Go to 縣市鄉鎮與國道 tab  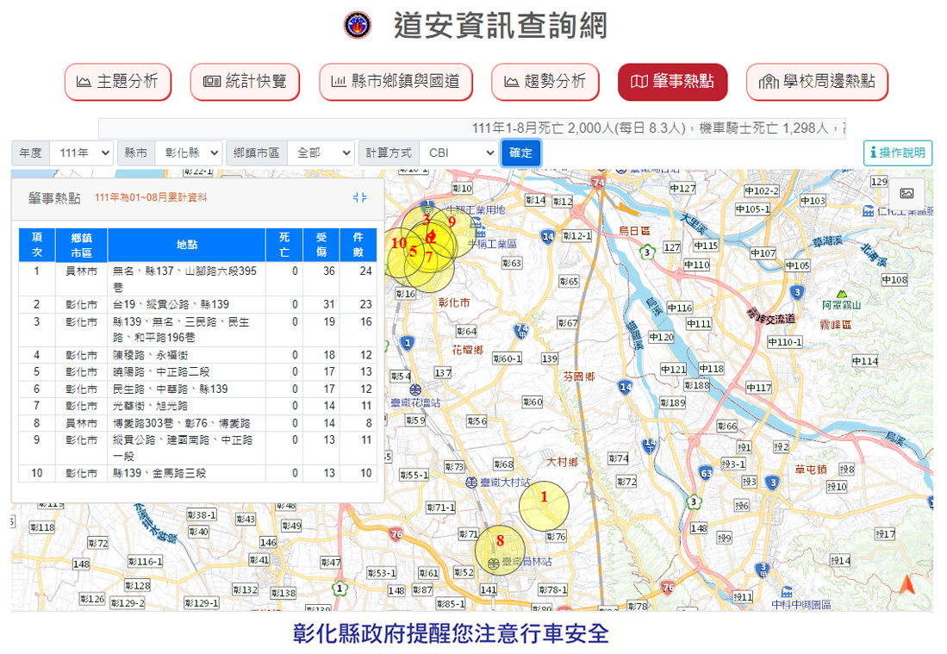(x=396, y=82)
